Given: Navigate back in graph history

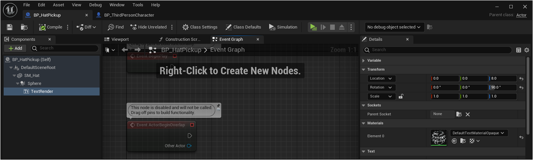Looking at the screenshot, I should click(x=125, y=50).
